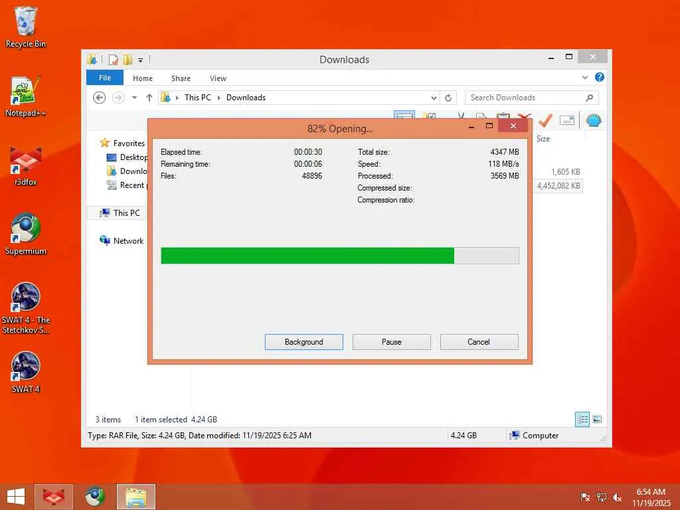Click the Explorer forward navigation arrow
This screenshot has width=680, height=510.
(x=118, y=98)
